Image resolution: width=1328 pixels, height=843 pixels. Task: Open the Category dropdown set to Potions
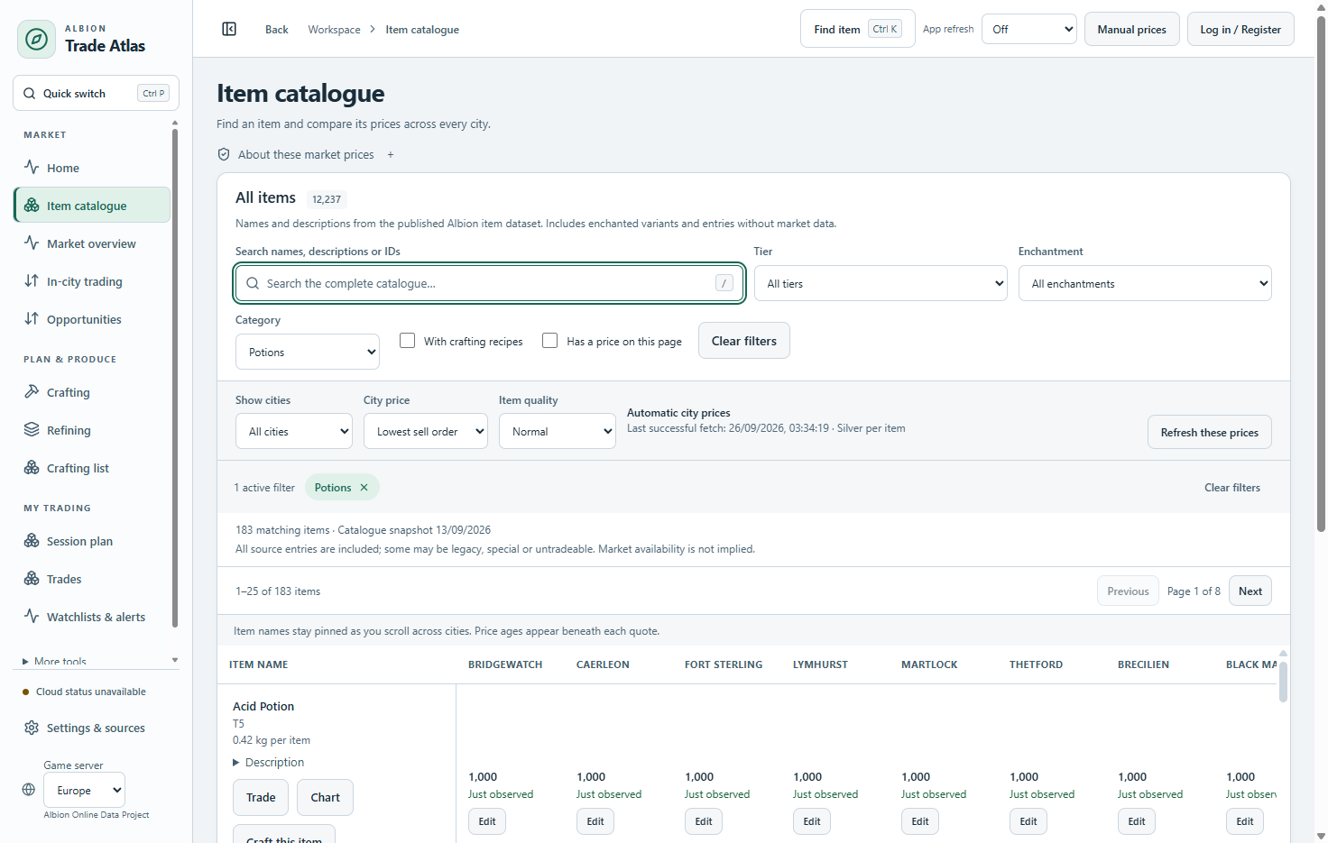(308, 352)
